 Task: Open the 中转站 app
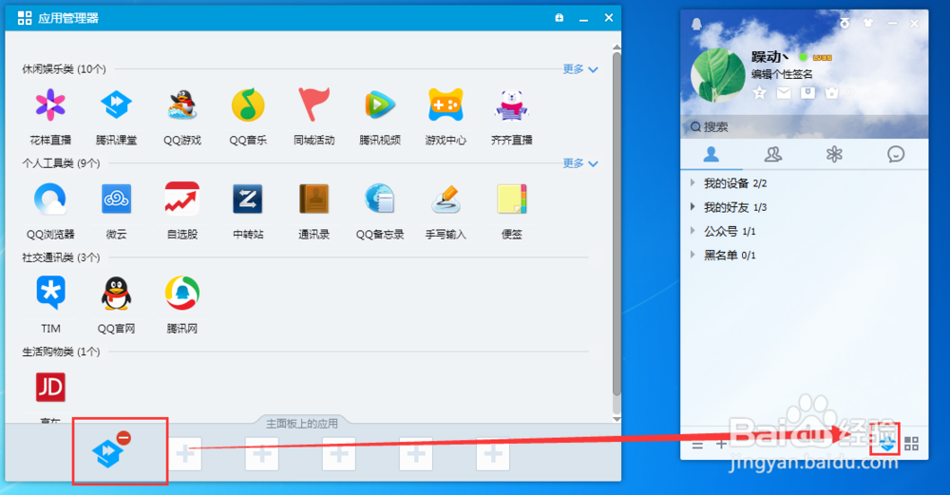[x=248, y=200]
